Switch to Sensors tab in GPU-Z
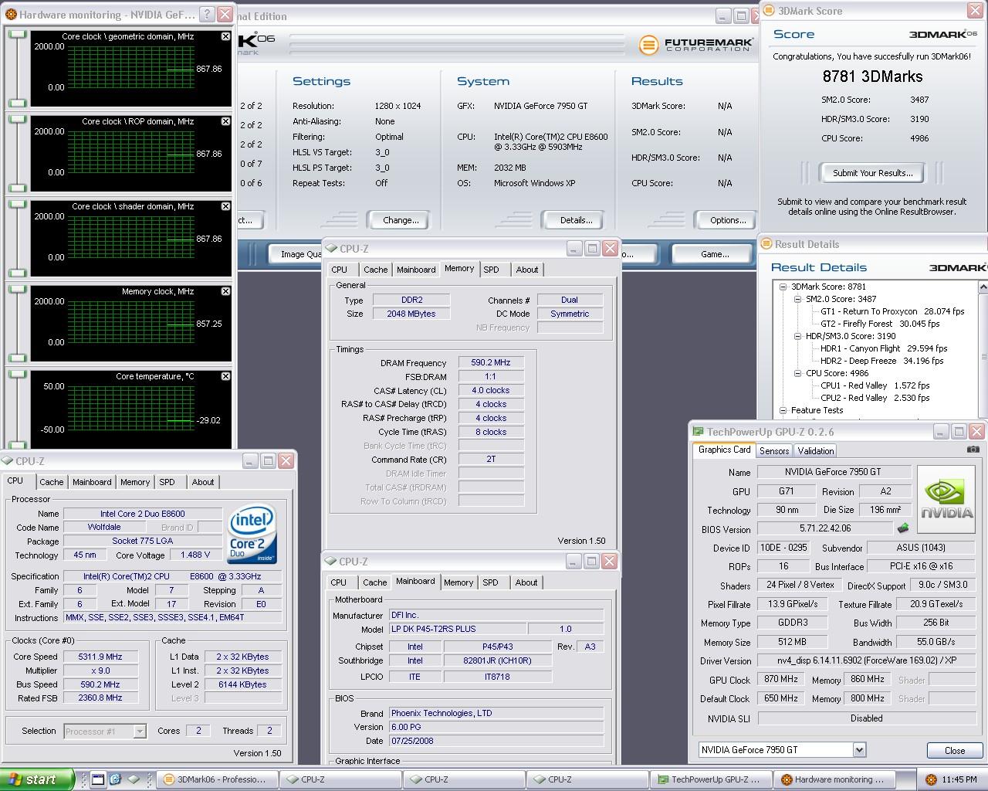The width and height of the screenshot is (988, 791). pyautogui.click(x=774, y=451)
